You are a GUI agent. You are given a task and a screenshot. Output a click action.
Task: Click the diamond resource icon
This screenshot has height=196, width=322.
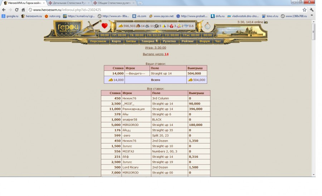186,26
